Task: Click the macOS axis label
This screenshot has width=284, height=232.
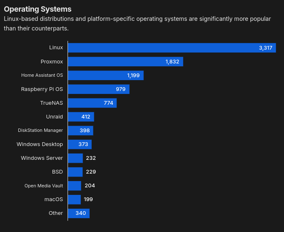Action: (x=53, y=199)
